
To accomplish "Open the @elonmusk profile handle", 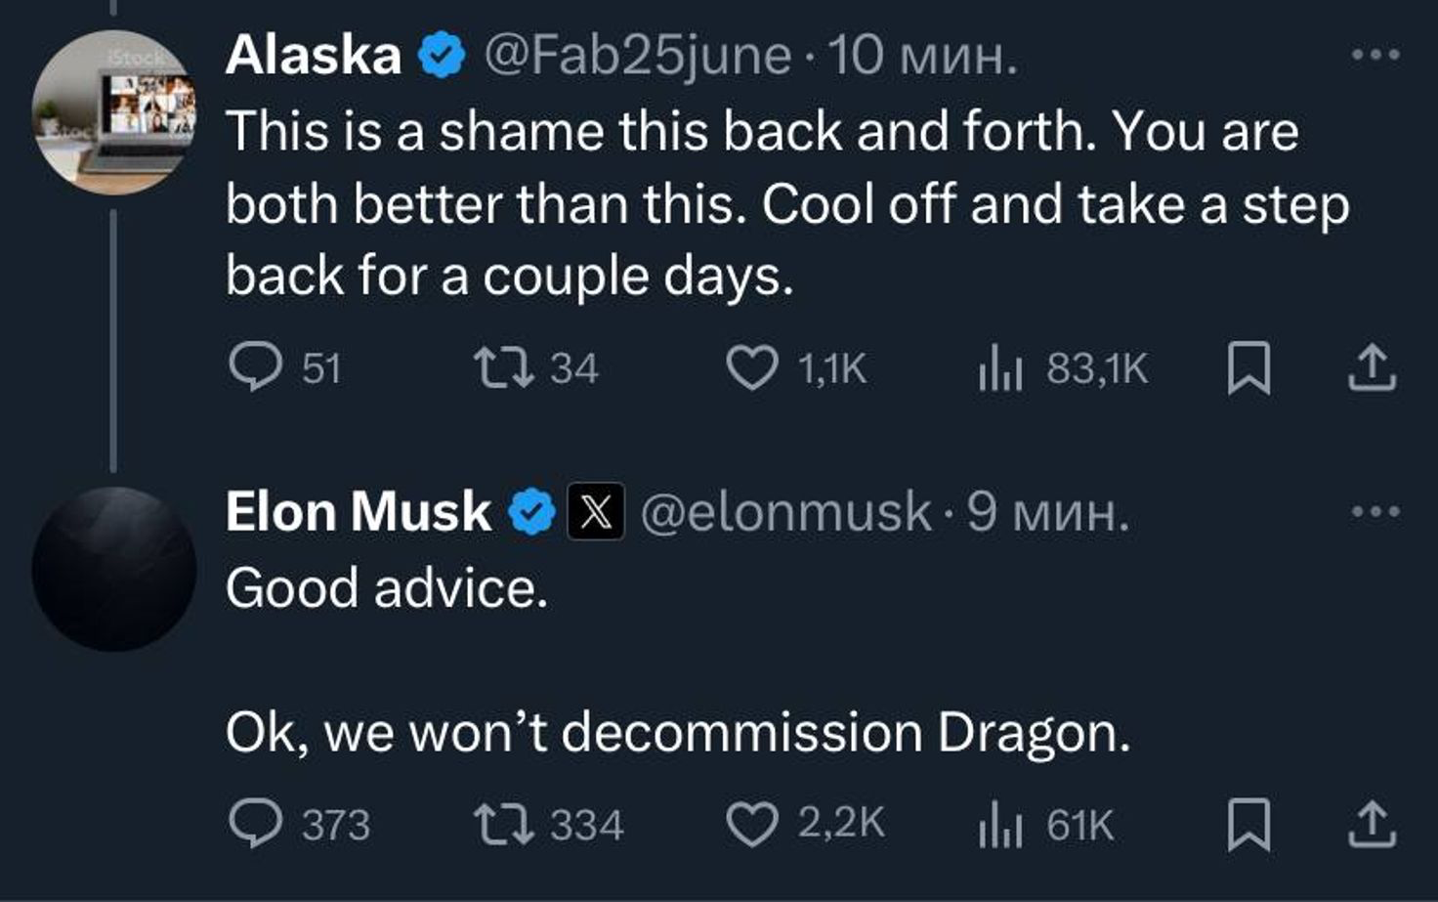I will click(785, 512).
